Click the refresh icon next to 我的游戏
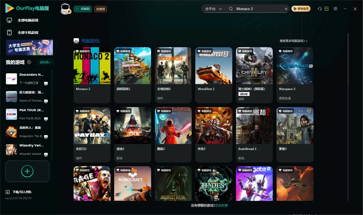Image resolution: width=363 pixels, height=215 pixels. click(x=29, y=62)
